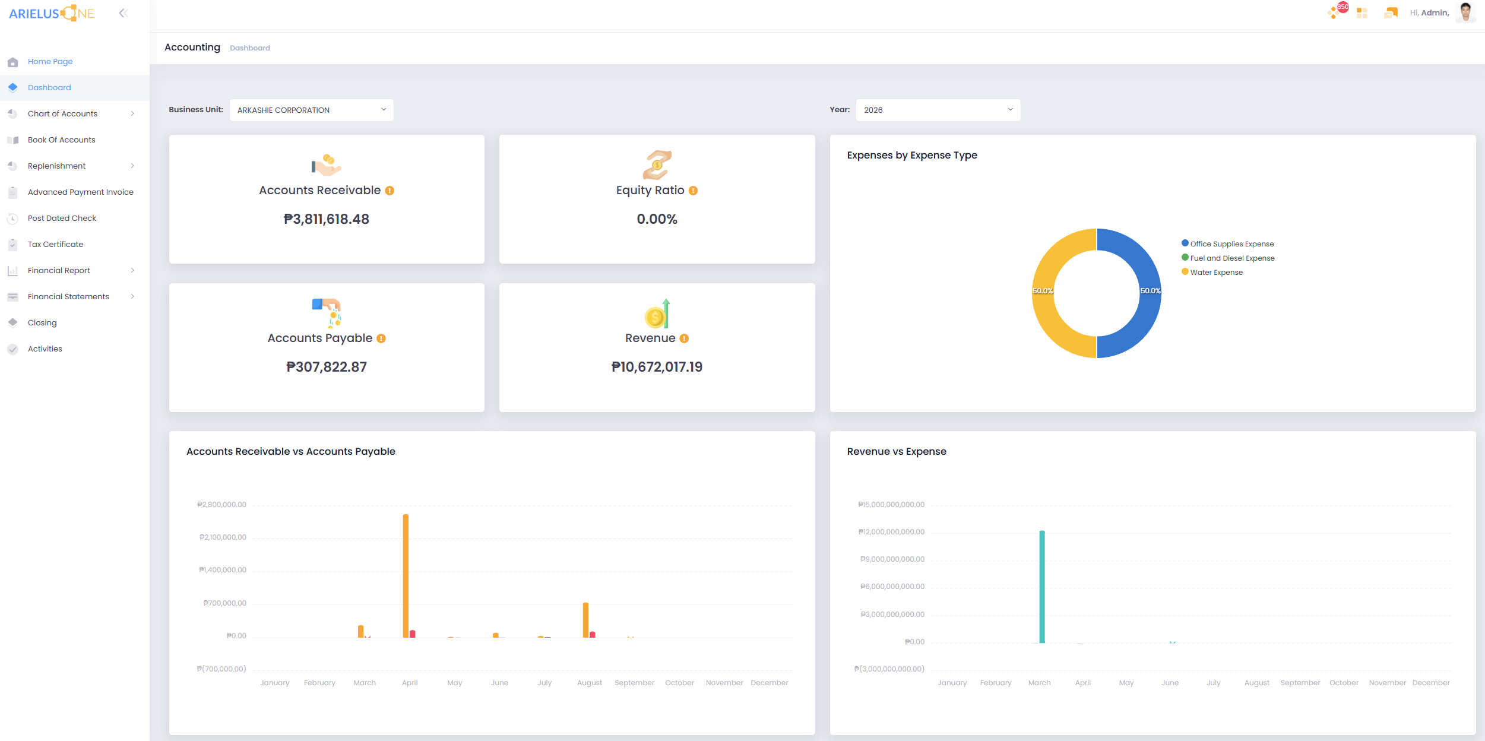Image resolution: width=1485 pixels, height=741 pixels.
Task: Open Tax Certificate
Action: tap(56, 244)
